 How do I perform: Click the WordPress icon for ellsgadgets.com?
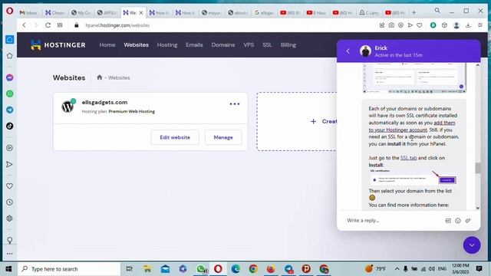(68, 107)
